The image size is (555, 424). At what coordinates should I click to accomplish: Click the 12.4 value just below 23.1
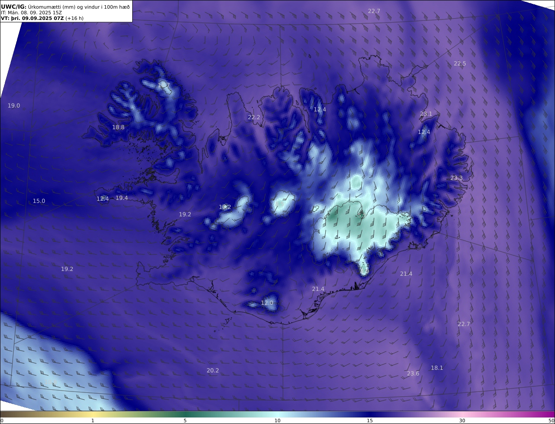[x=424, y=132]
